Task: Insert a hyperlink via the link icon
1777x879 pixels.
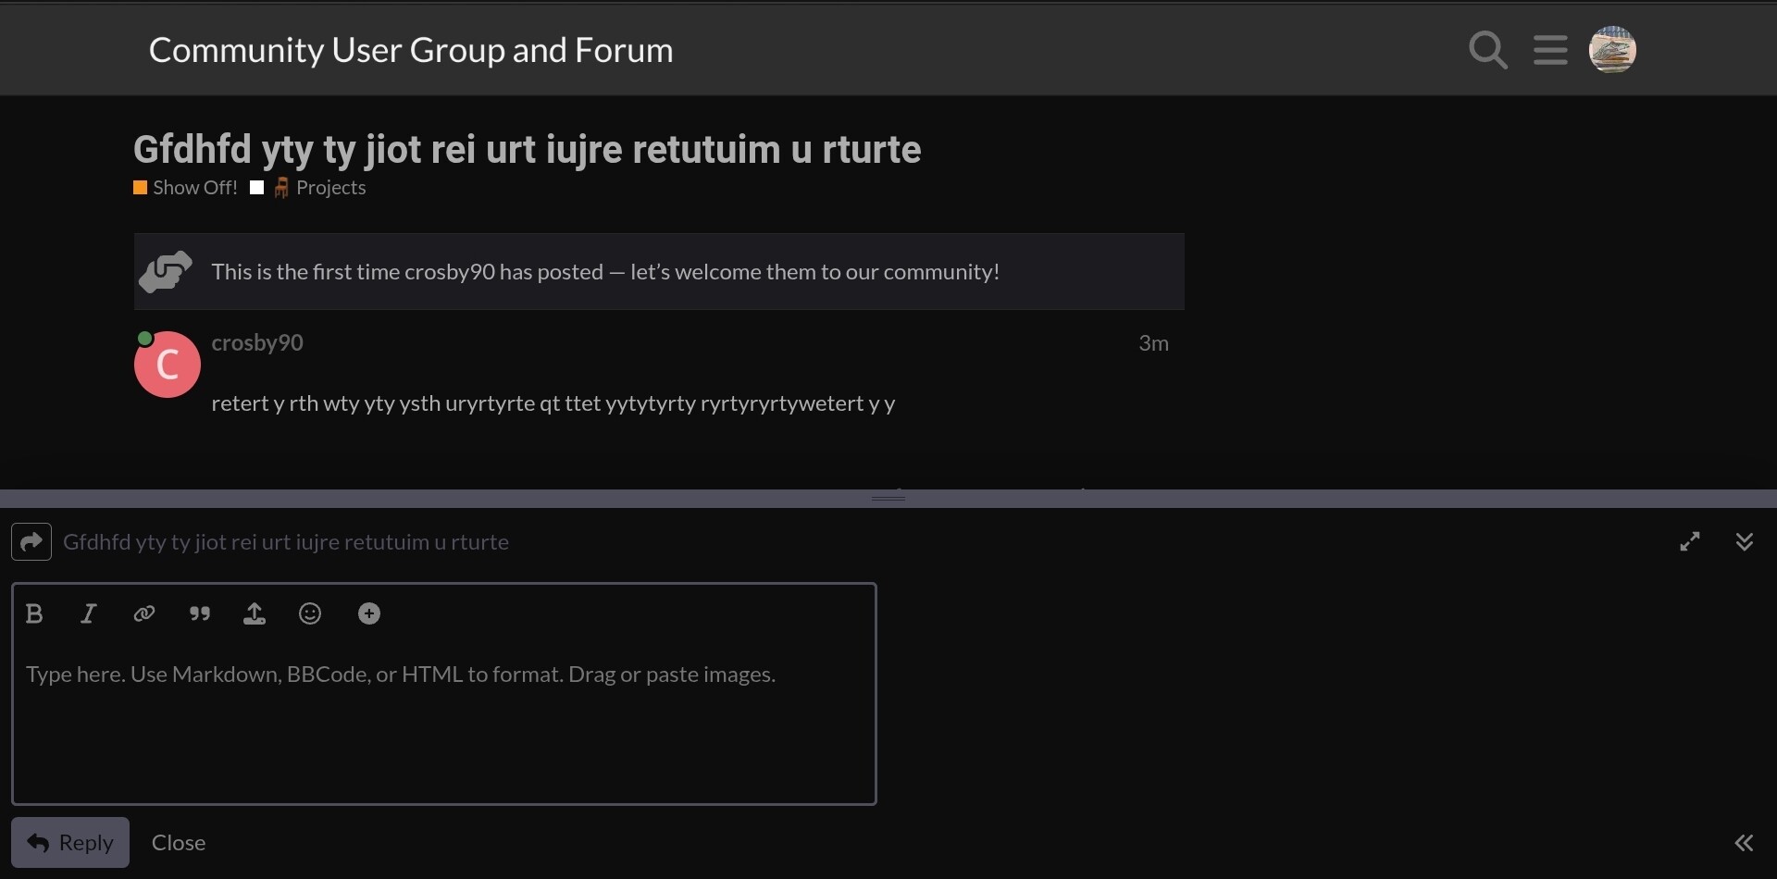Action: click(x=143, y=613)
